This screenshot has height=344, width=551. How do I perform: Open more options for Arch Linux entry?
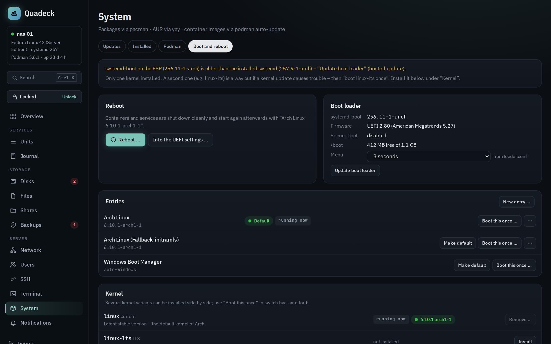(530, 221)
